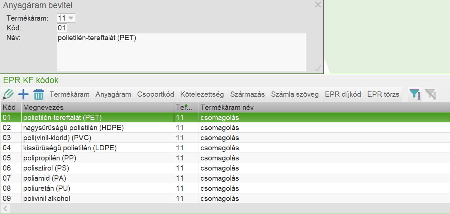
Task: Switch to the Csoportkód tab
Action: click(x=155, y=94)
